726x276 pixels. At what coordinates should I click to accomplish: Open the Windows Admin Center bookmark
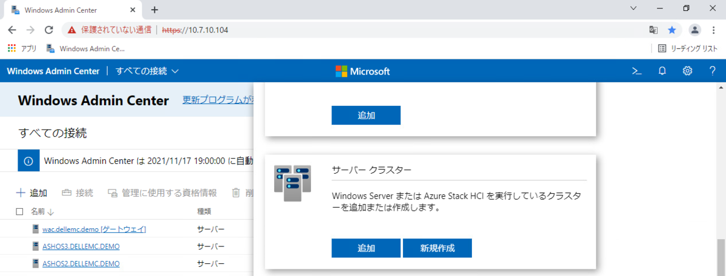coord(86,48)
